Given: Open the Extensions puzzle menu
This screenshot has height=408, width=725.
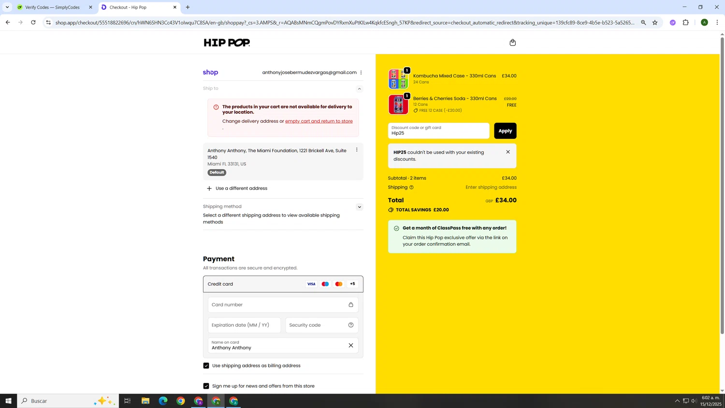Looking at the screenshot, I should pyautogui.click(x=686, y=22).
